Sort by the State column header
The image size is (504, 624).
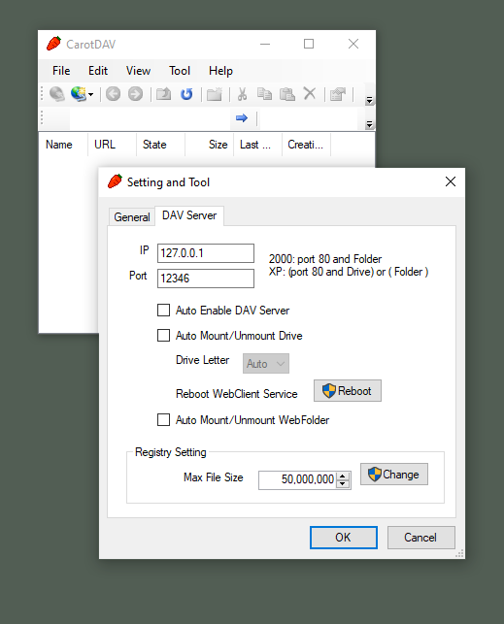161,145
